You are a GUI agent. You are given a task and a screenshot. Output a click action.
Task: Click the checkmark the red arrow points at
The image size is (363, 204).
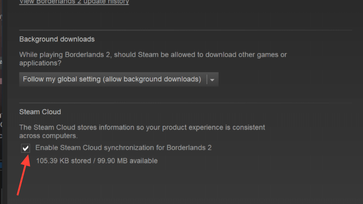point(26,148)
